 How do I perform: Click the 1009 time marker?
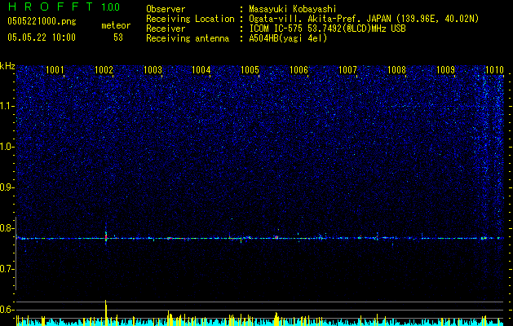pos(445,70)
